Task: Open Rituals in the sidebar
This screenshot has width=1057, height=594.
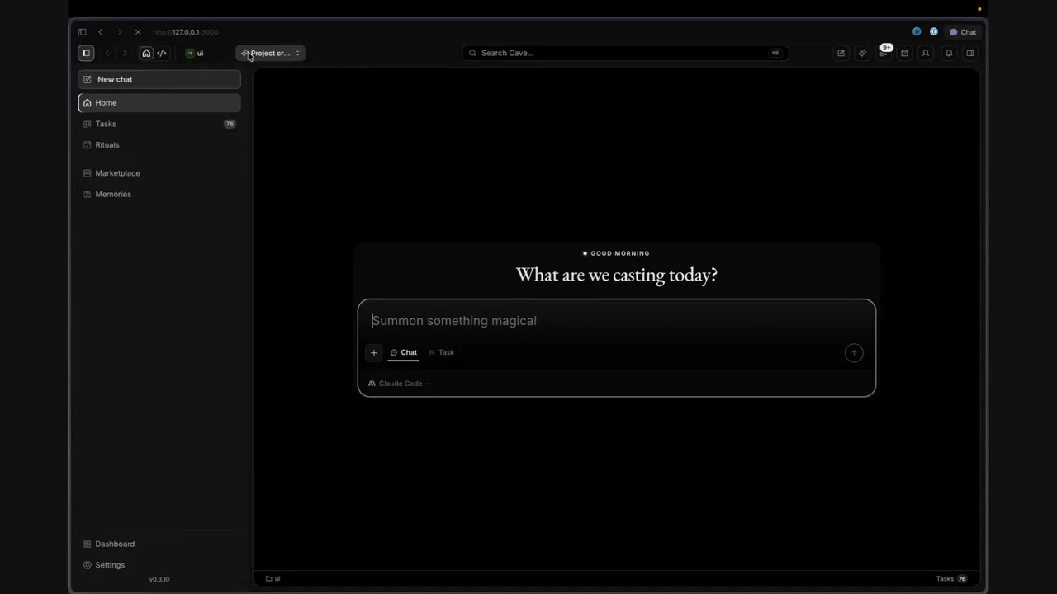Action: 159,145
